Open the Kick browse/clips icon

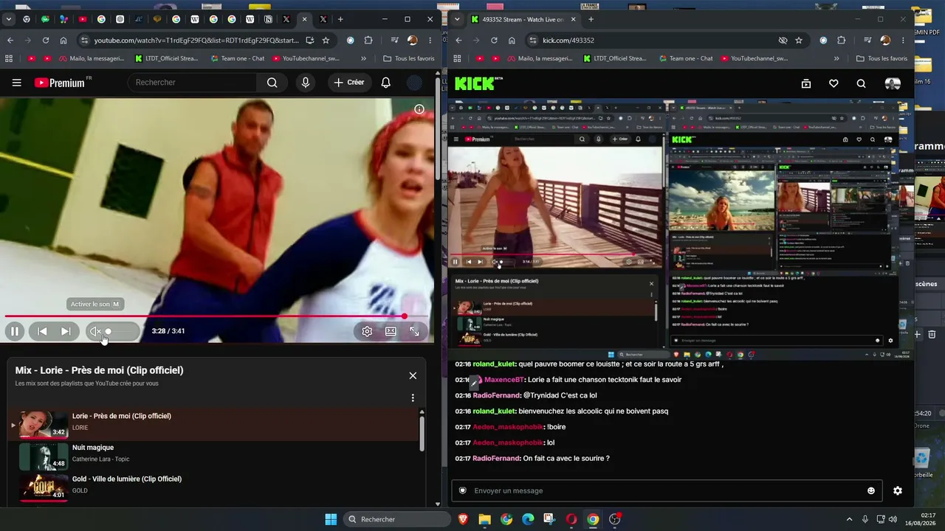(806, 84)
